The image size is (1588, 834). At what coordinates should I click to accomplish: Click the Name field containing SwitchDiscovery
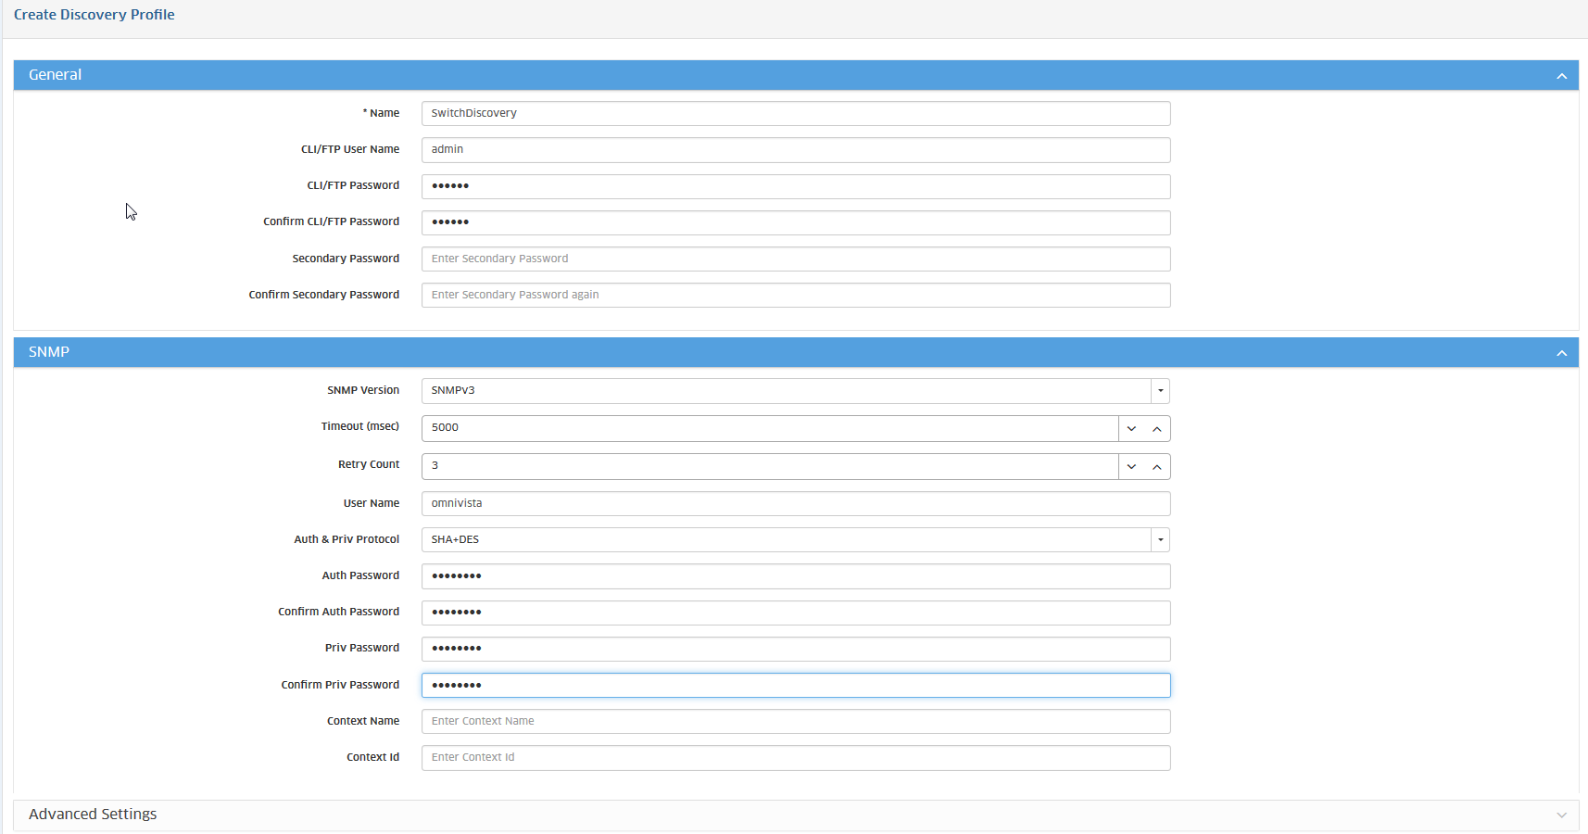click(795, 113)
